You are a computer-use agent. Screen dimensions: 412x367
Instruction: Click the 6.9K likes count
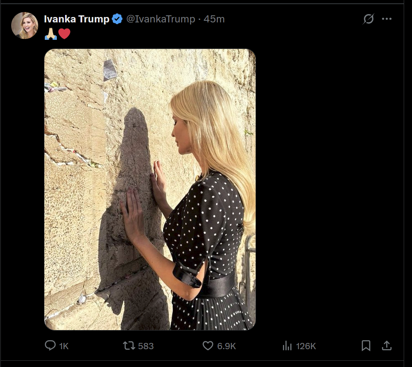(x=227, y=346)
